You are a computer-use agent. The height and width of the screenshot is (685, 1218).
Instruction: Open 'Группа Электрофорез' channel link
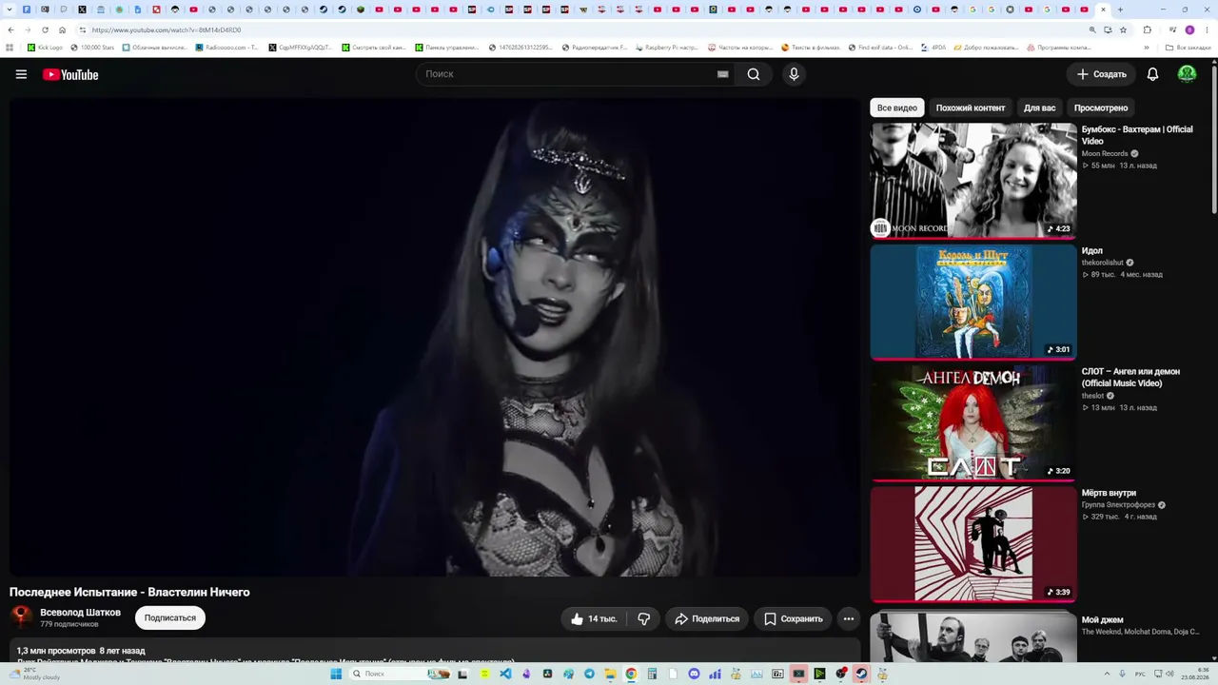[x=1118, y=505]
